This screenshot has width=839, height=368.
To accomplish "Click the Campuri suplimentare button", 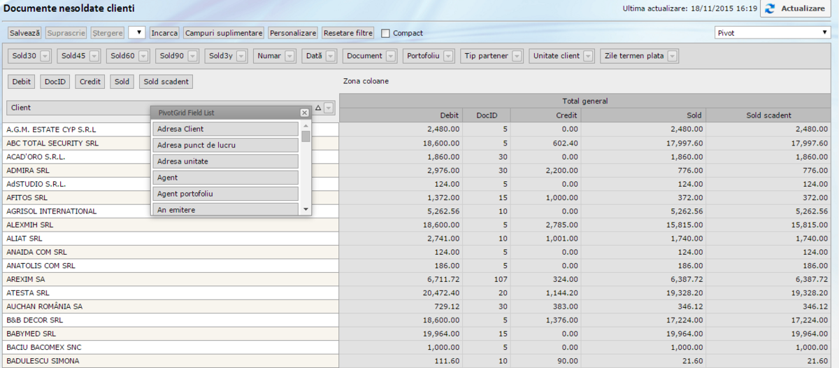I will [x=224, y=33].
